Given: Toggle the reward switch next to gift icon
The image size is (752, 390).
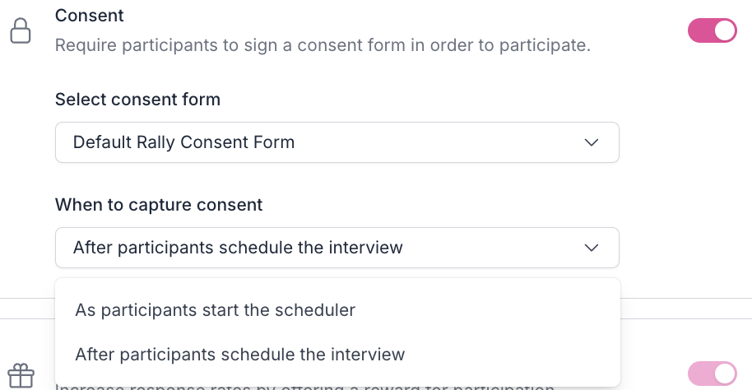Looking at the screenshot, I should tap(712, 374).
